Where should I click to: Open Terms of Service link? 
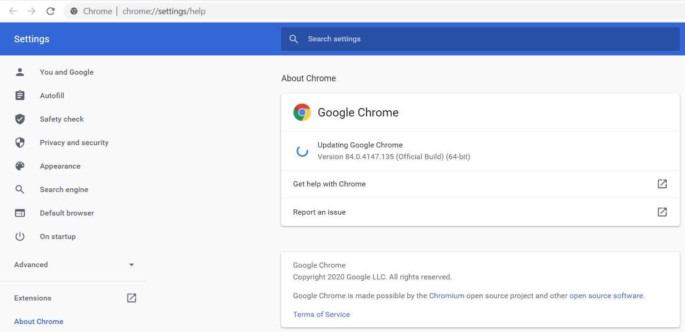coord(321,315)
